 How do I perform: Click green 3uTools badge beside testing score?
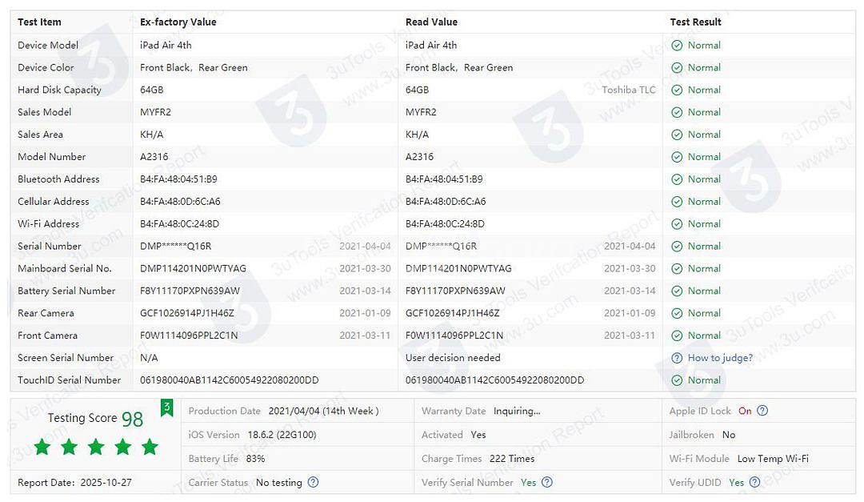pos(166,408)
